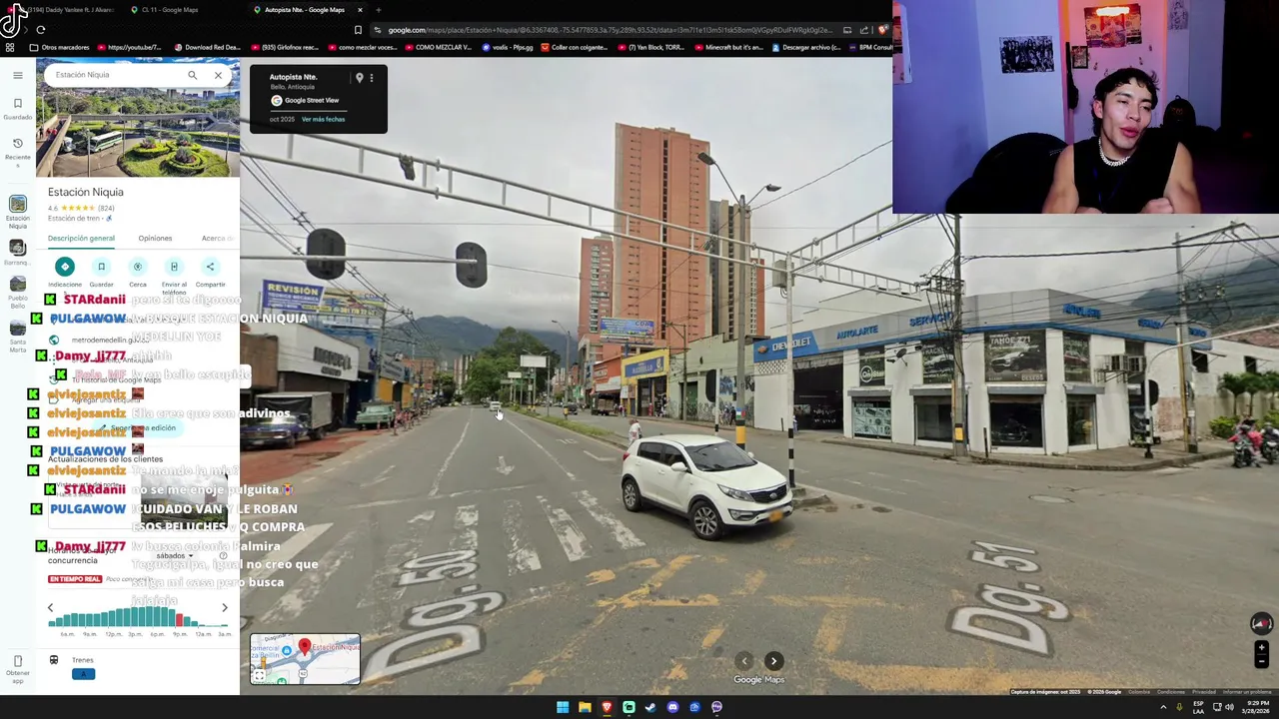Screen dimensions: 1279x719
Task: Open the sábados day dropdown
Action: point(175,556)
